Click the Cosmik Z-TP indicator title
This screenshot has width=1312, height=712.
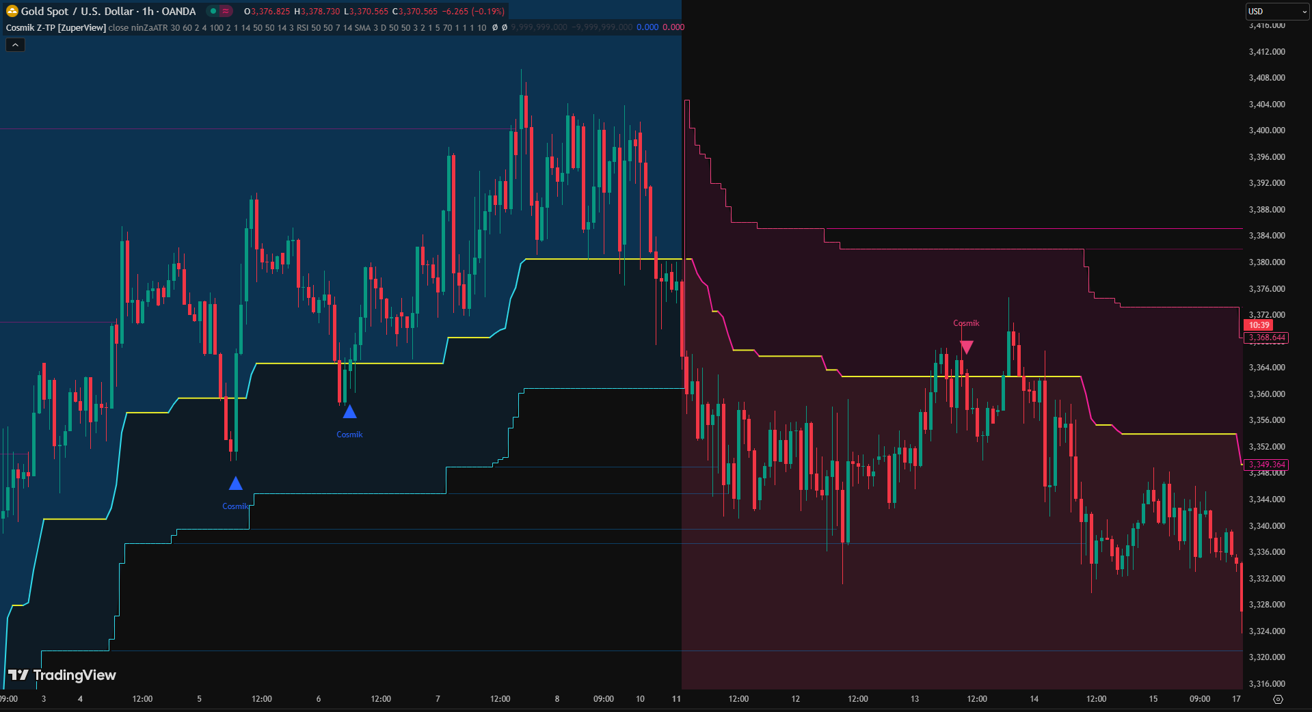(x=55, y=27)
